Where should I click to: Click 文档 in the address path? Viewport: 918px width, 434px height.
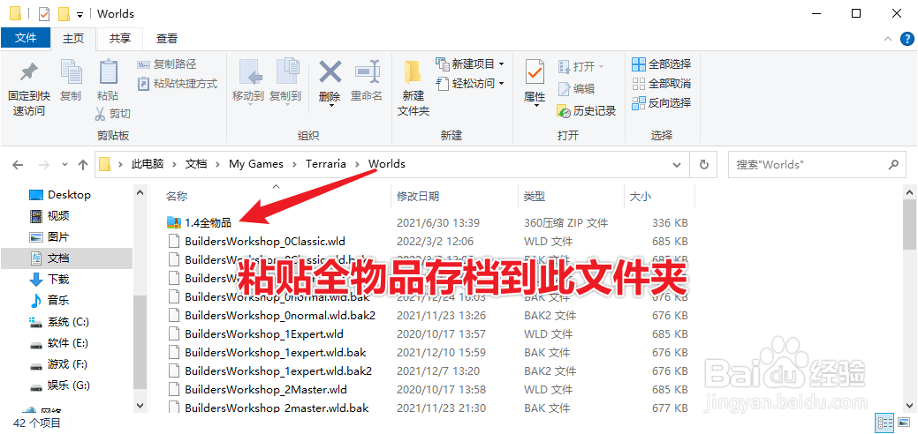point(196,164)
